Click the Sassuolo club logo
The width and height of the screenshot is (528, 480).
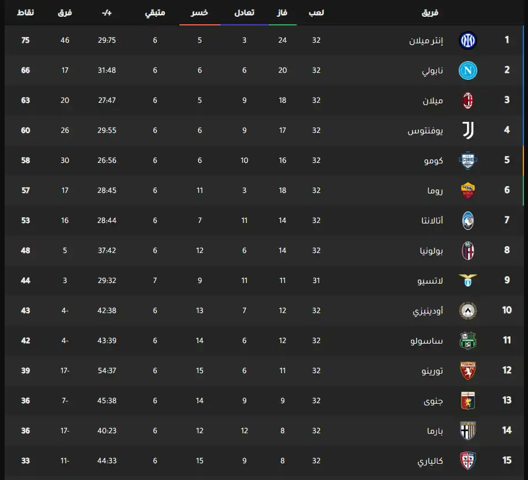click(467, 341)
